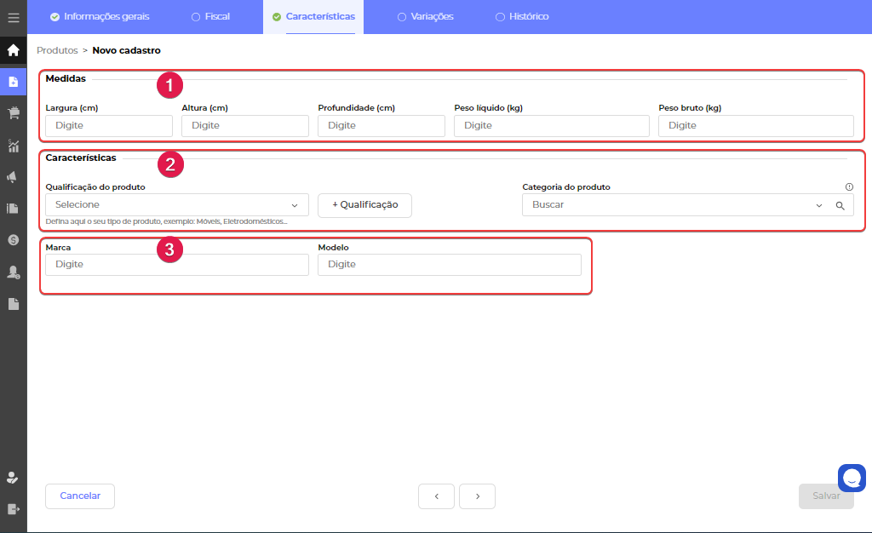
Task: Switch to the Fiscal tab
Action: tap(210, 17)
